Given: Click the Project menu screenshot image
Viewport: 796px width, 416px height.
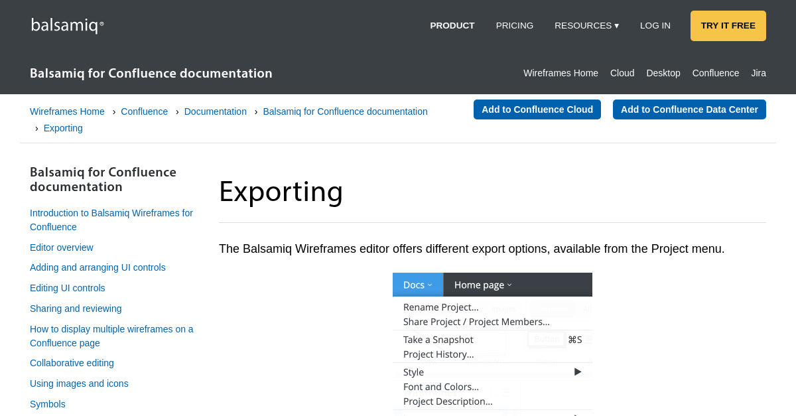Looking at the screenshot, I should click(492, 344).
